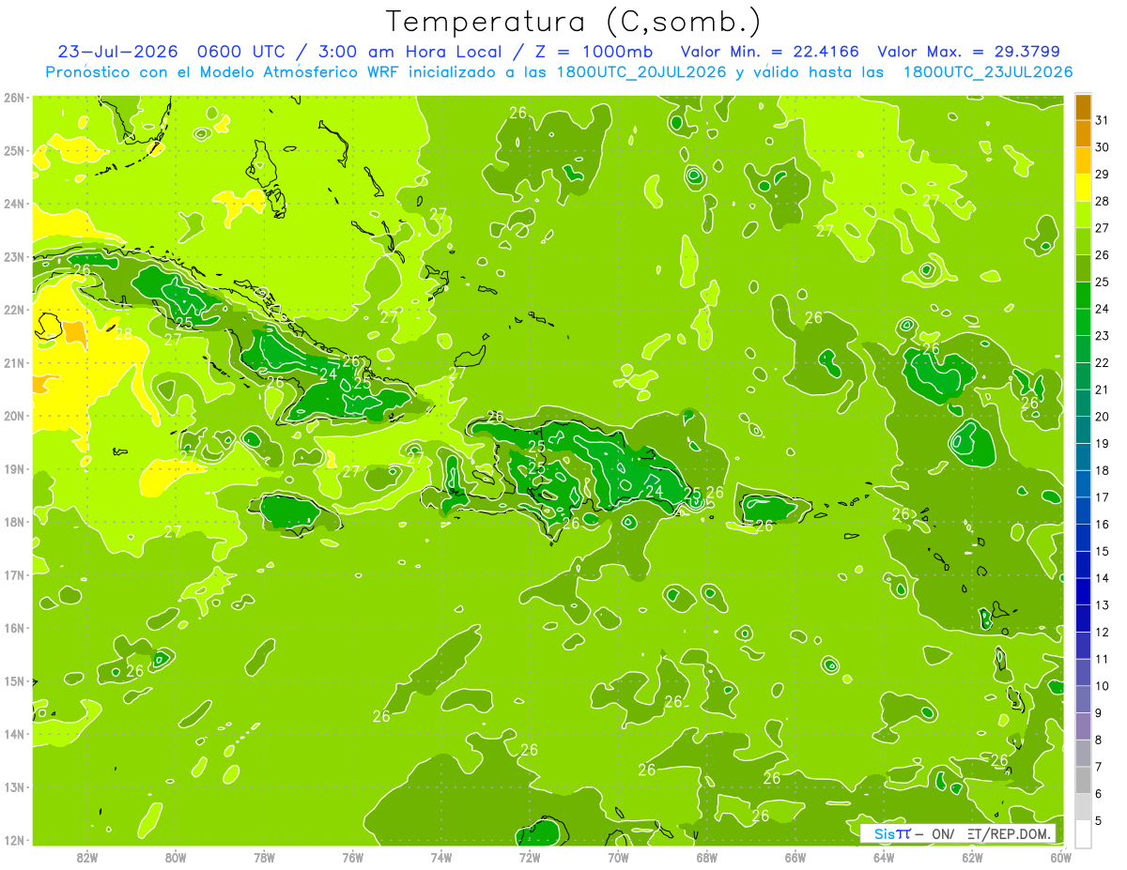Select the 82W longitude label

click(x=86, y=857)
